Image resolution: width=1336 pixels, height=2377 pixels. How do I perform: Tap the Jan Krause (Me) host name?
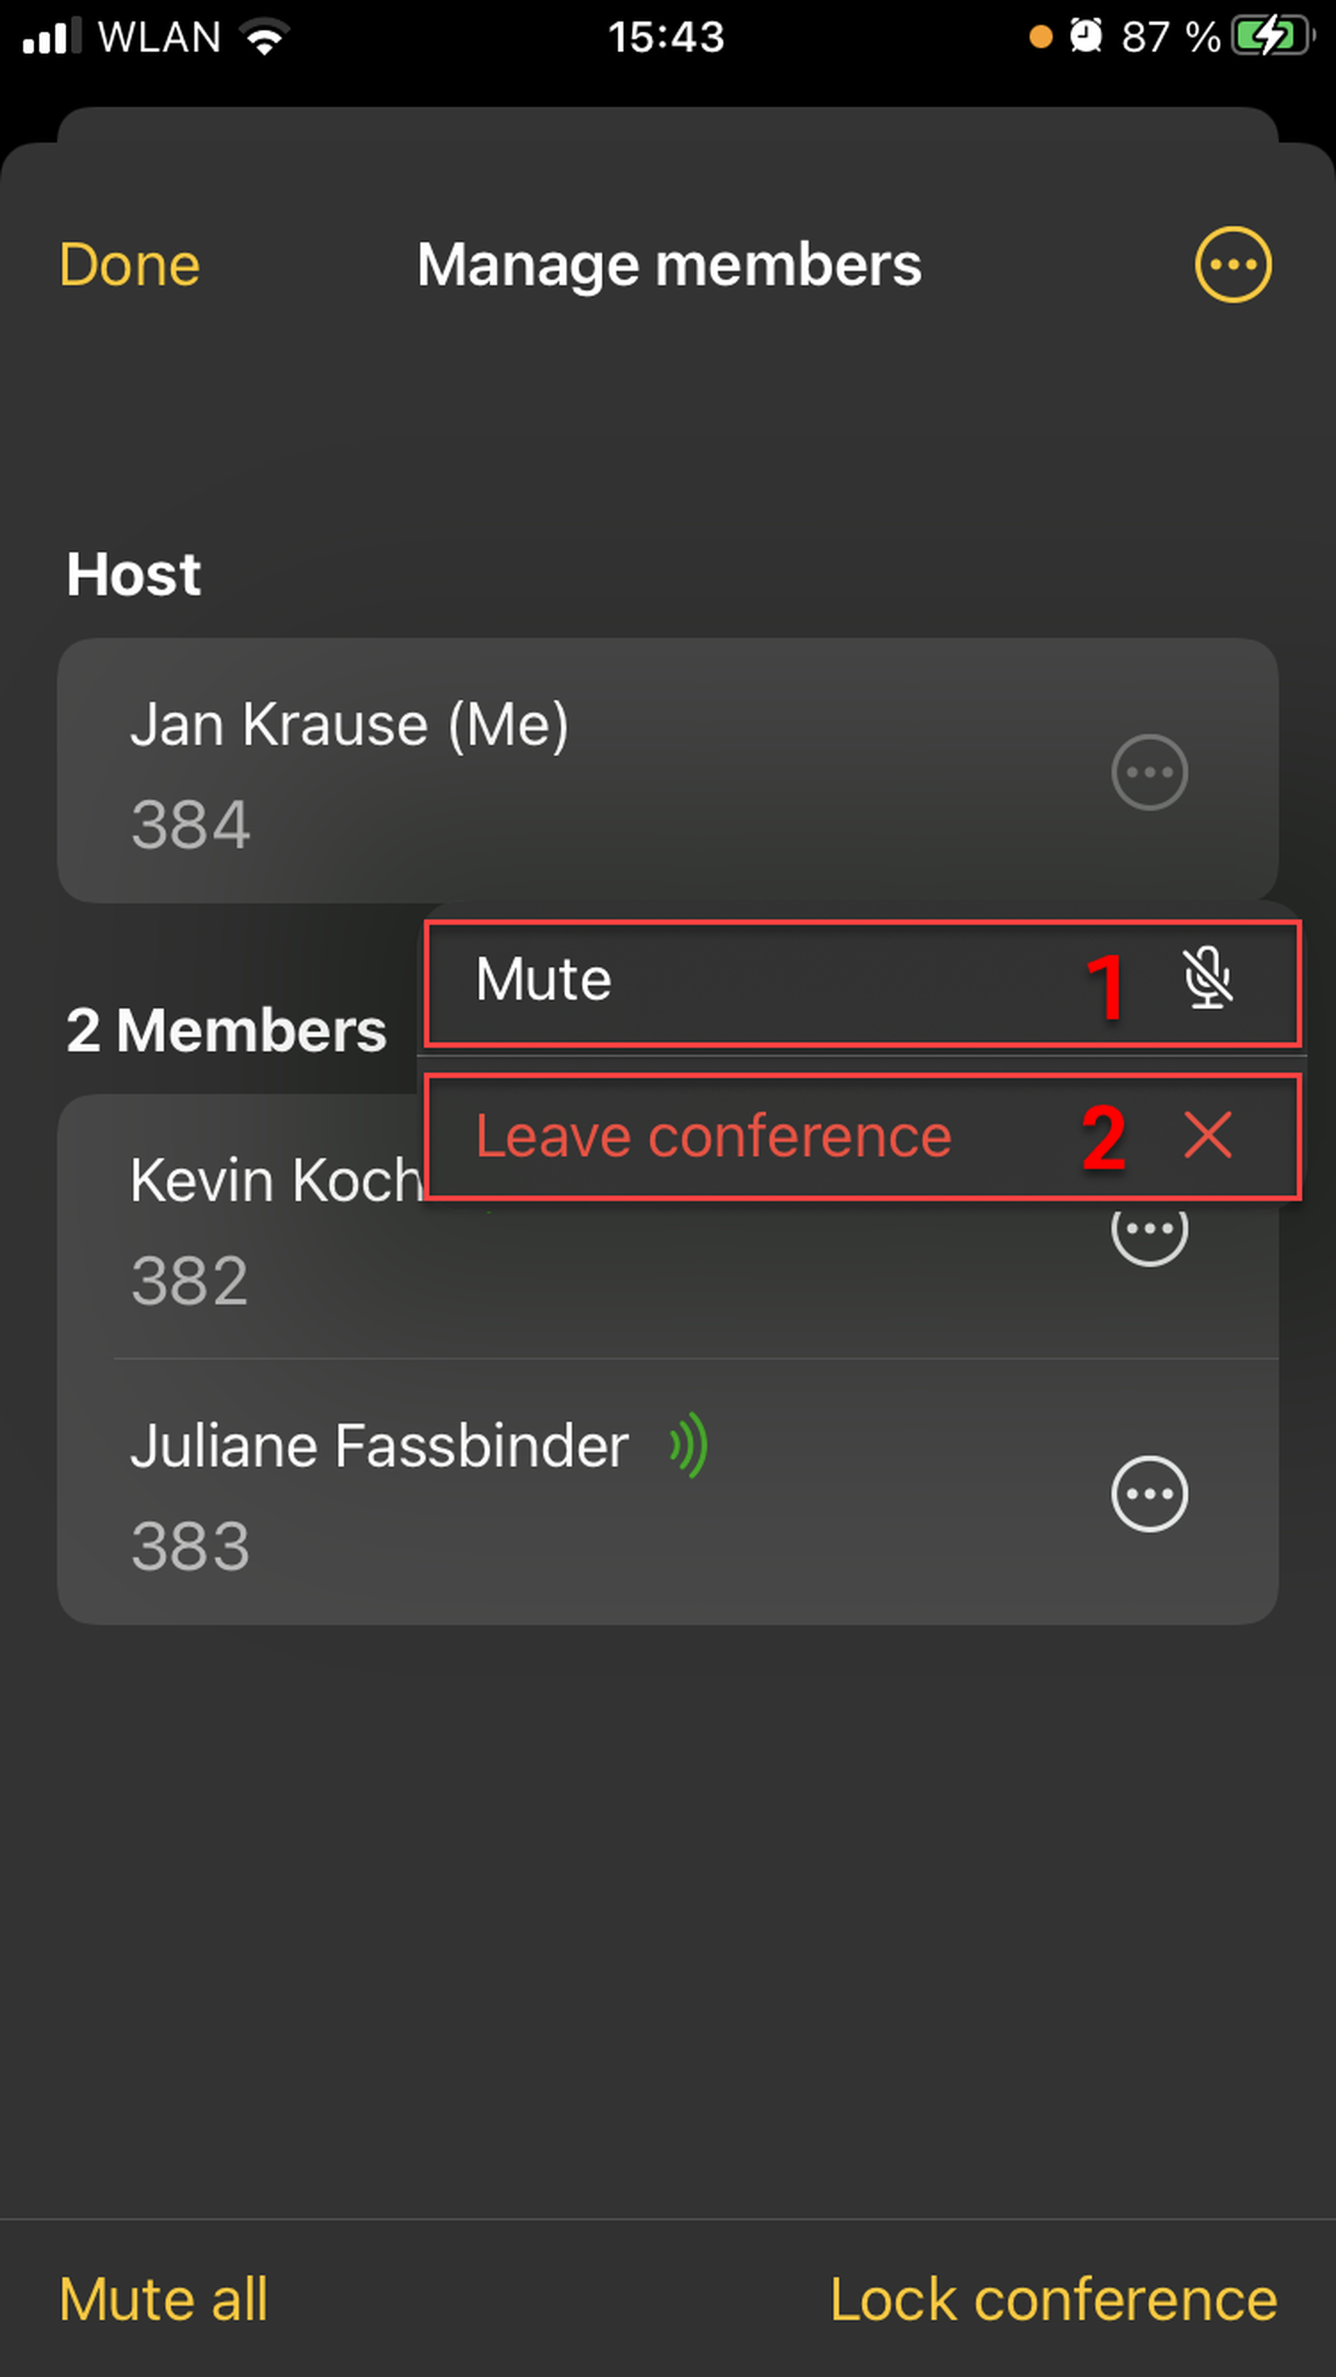point(349,725)
